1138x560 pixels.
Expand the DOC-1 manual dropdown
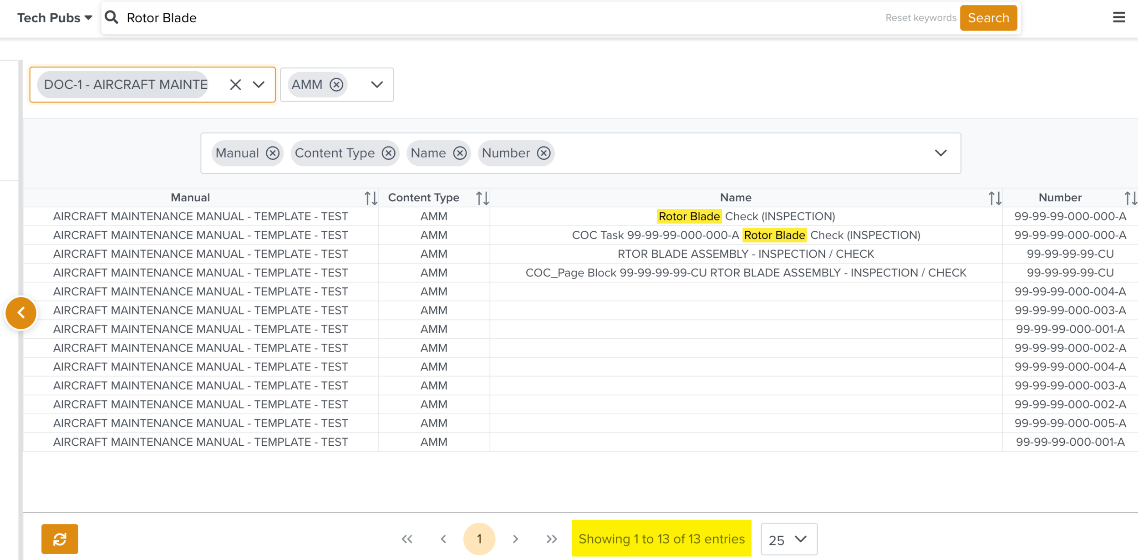click(259, 84)
